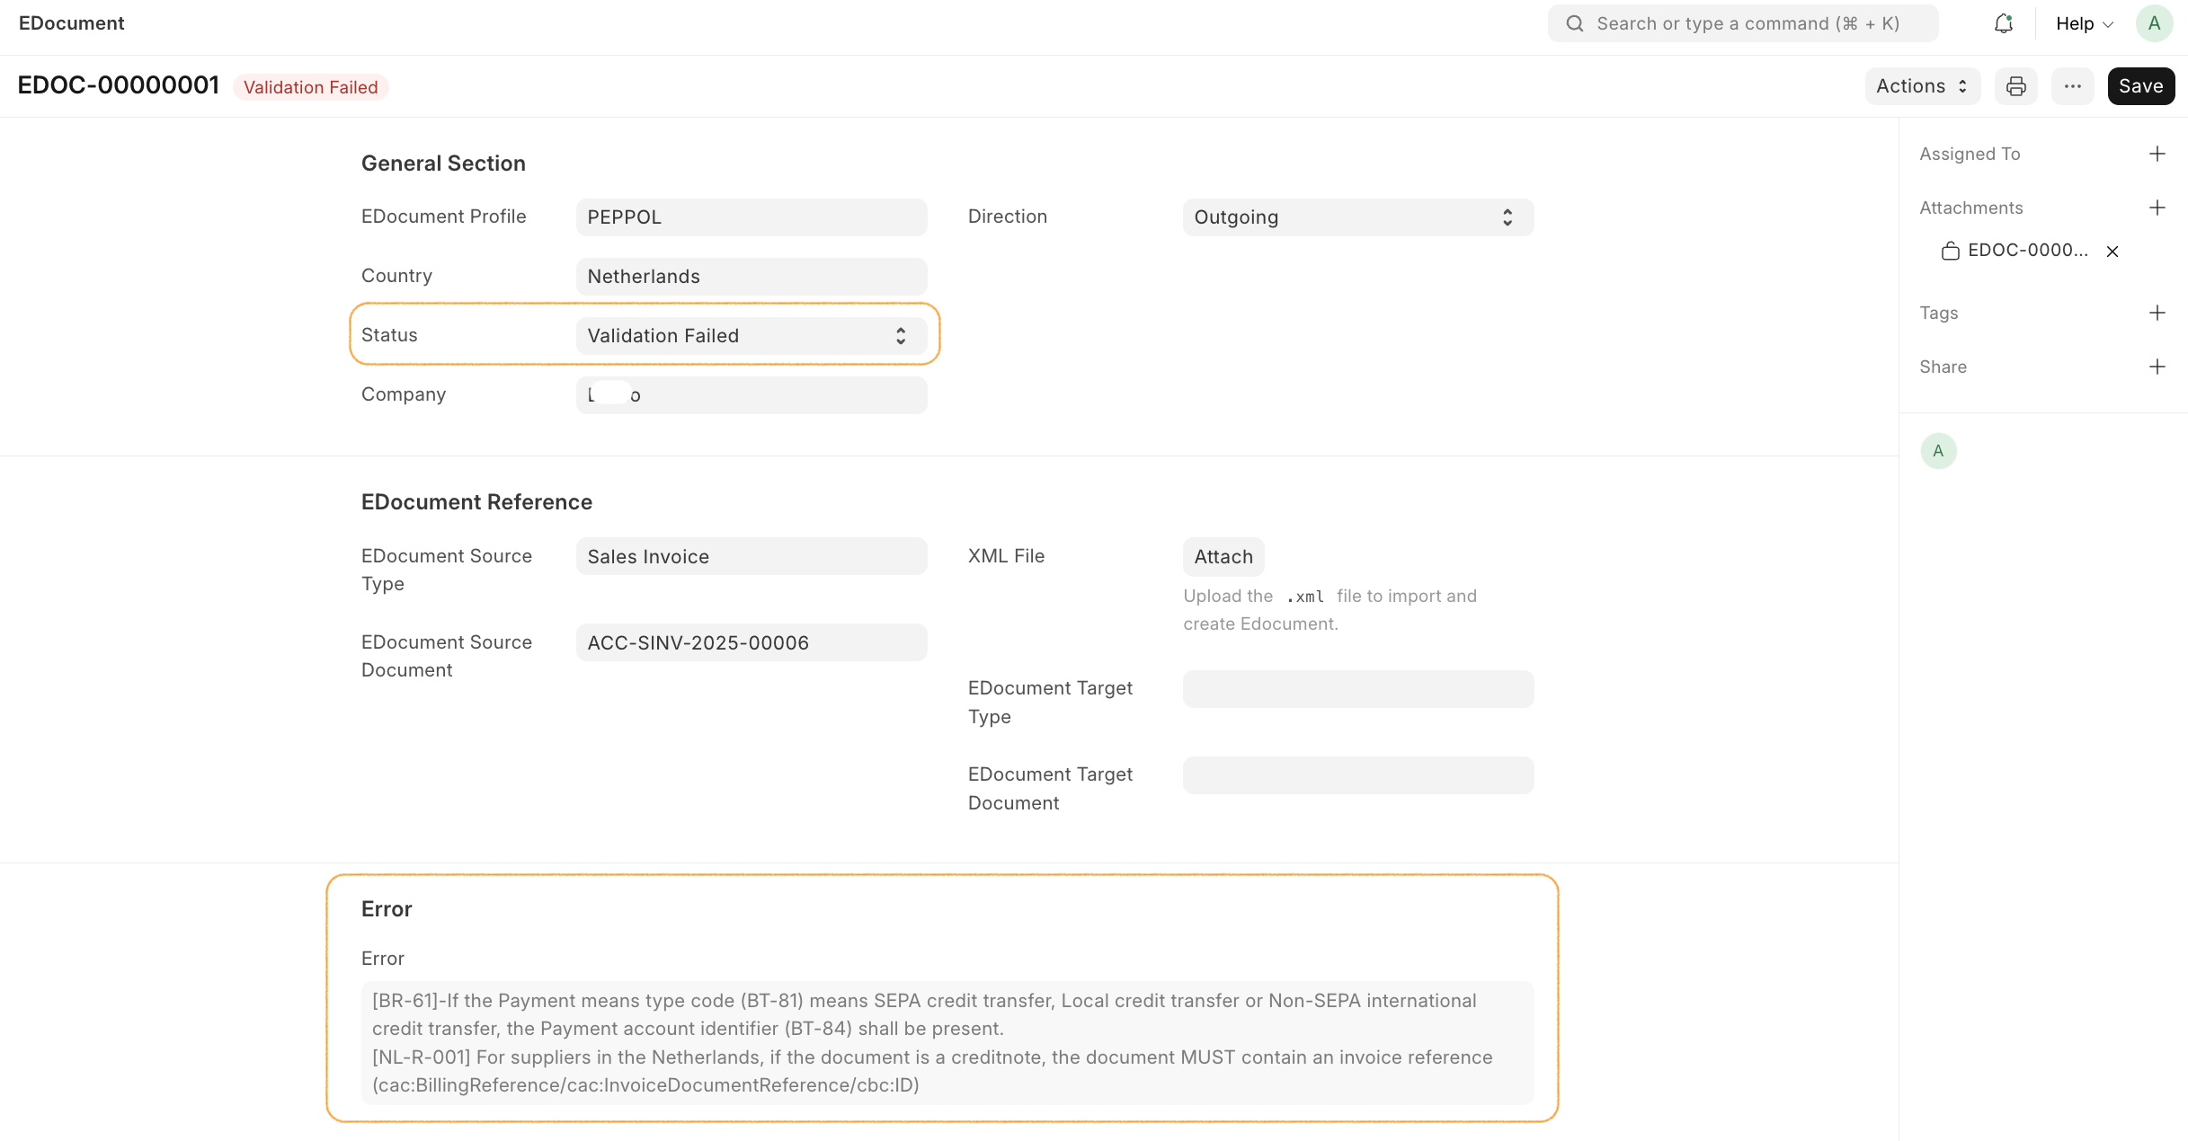Click the EDocument Target Type field
2188x1141 pixels.
[1357, 689]
